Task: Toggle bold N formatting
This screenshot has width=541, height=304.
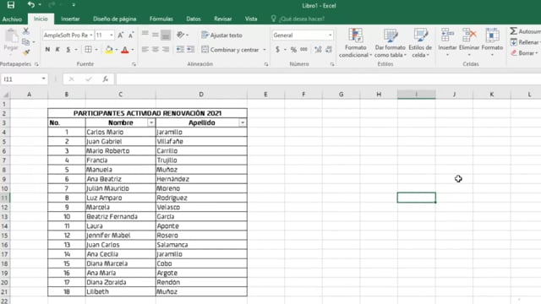Action: pyautogui.click(x=47, y=50)
